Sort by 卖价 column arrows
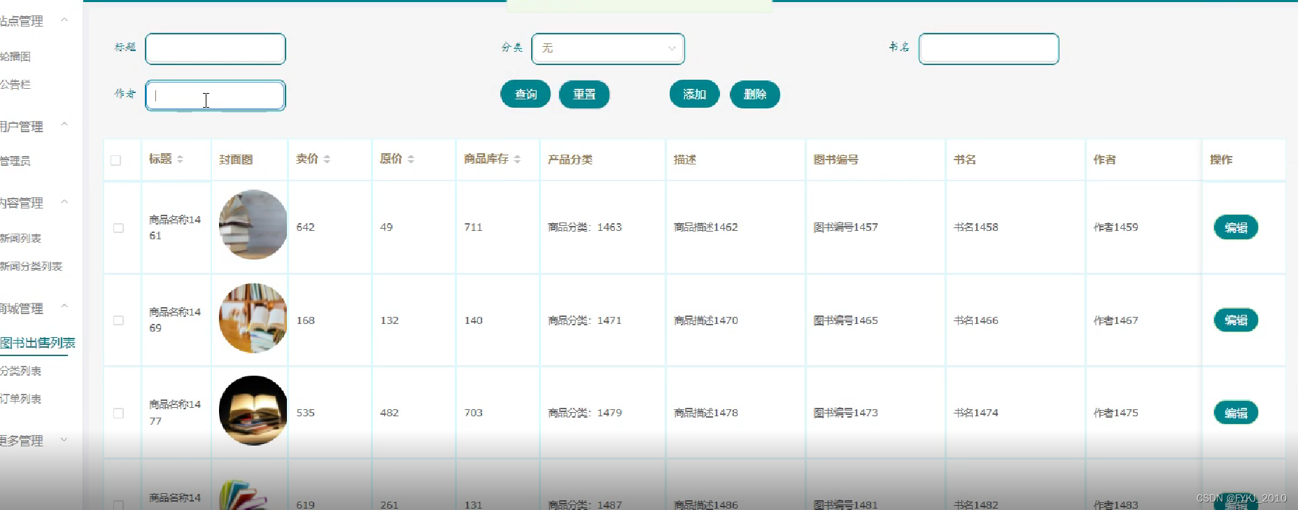Image resolution: width=1298 pixels, height=510 pixels. point(327,160)
